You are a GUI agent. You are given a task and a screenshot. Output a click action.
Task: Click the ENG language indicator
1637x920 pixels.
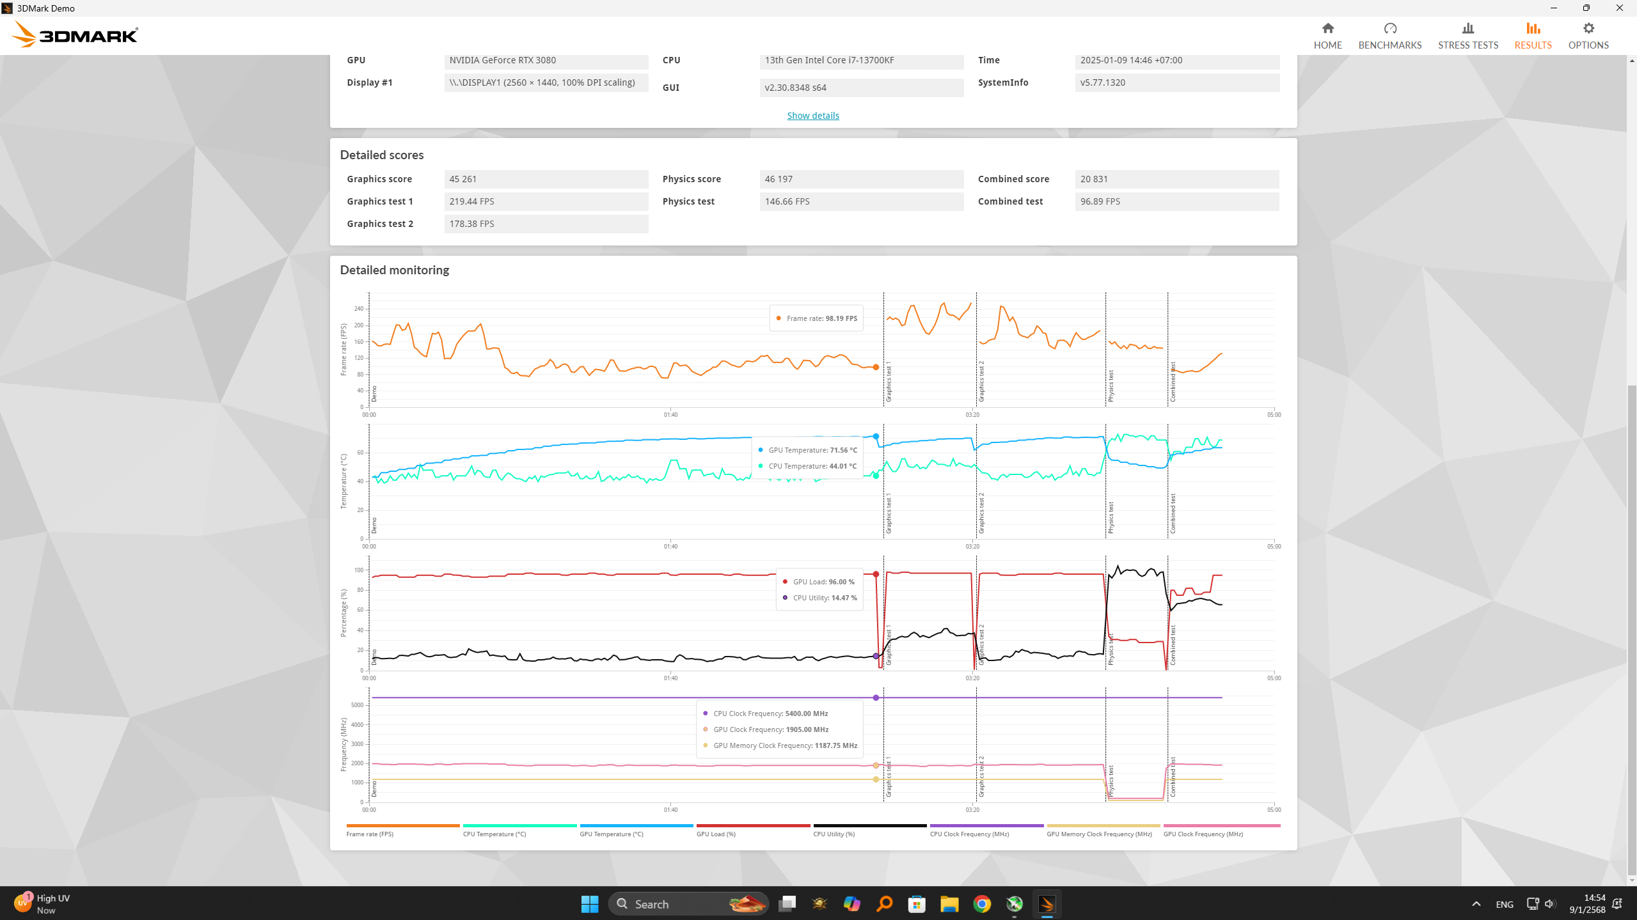(x=1504, y=904)
